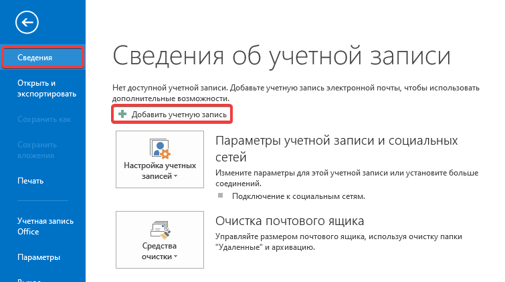Open the Печать page

(x=31, y=180)
